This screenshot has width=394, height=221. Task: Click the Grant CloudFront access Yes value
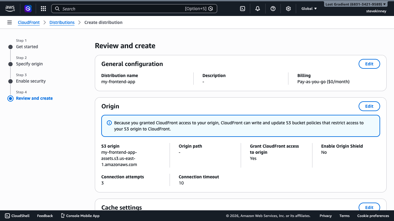click(x=253, y=158)
